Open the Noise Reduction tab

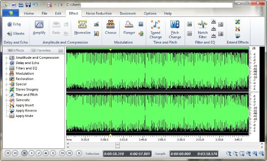coord(99,13)
